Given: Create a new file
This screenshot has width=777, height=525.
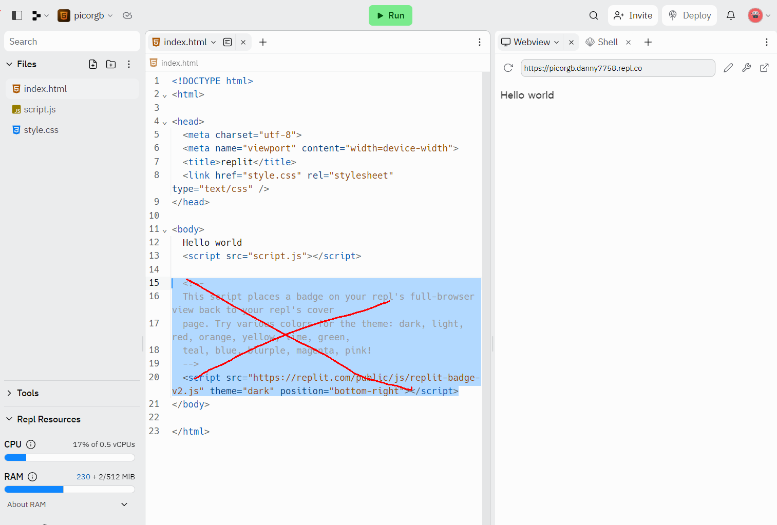Looking at the screenshot, I should tap(93, 64).
